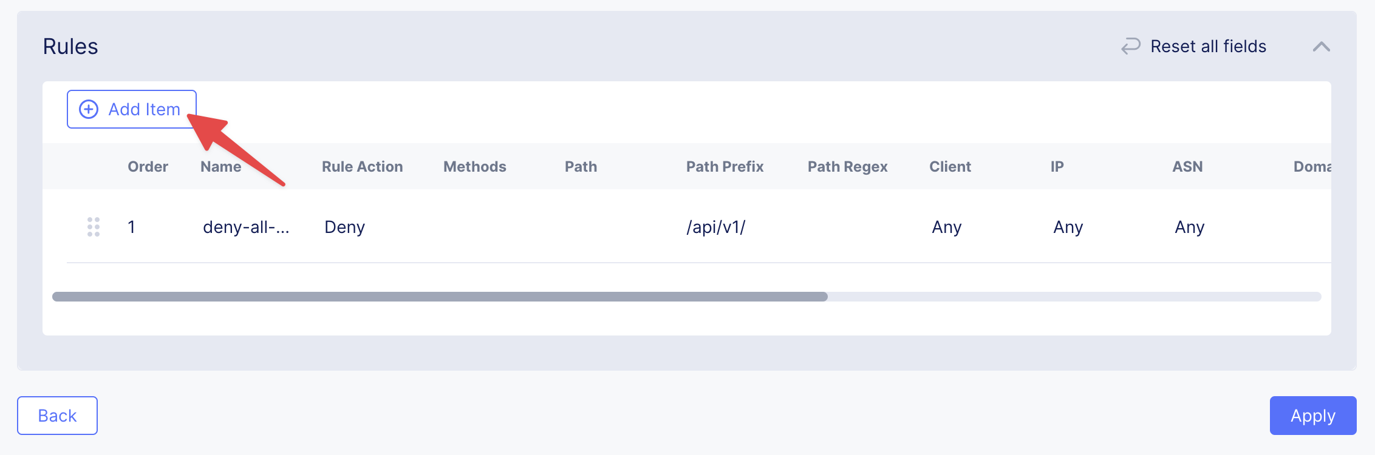Click the Name column header
This screenshot has width=1375, height=455.
coord(220,167)
